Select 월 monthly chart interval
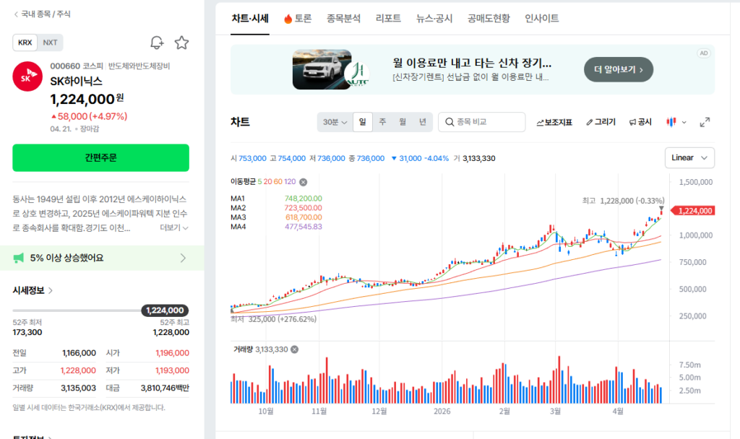 click(403, 122)
